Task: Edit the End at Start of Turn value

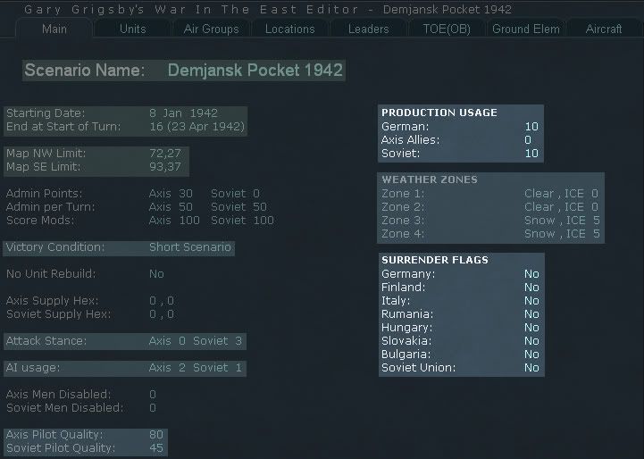Action: coord(197,127)
